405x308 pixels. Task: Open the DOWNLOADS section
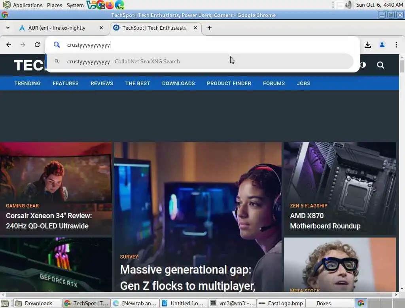click(x=178, y=83)
